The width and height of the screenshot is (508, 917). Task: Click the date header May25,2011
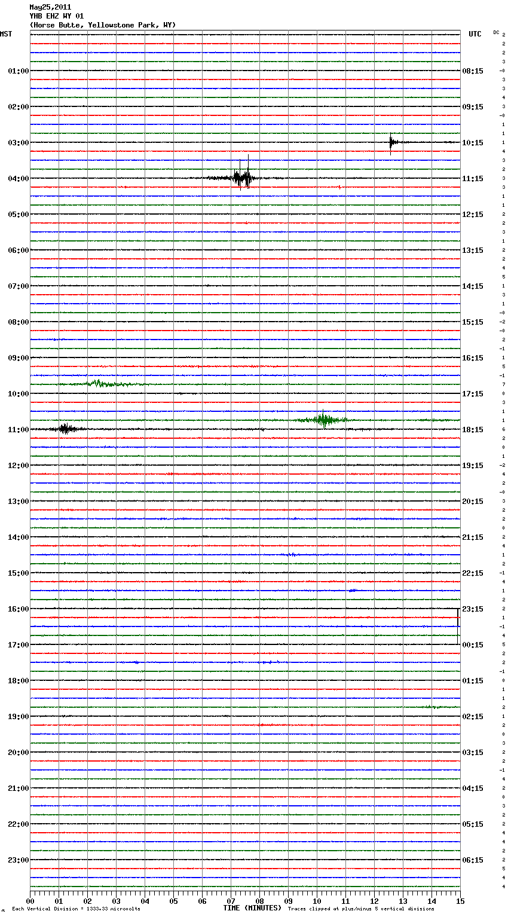coord(50,7)
